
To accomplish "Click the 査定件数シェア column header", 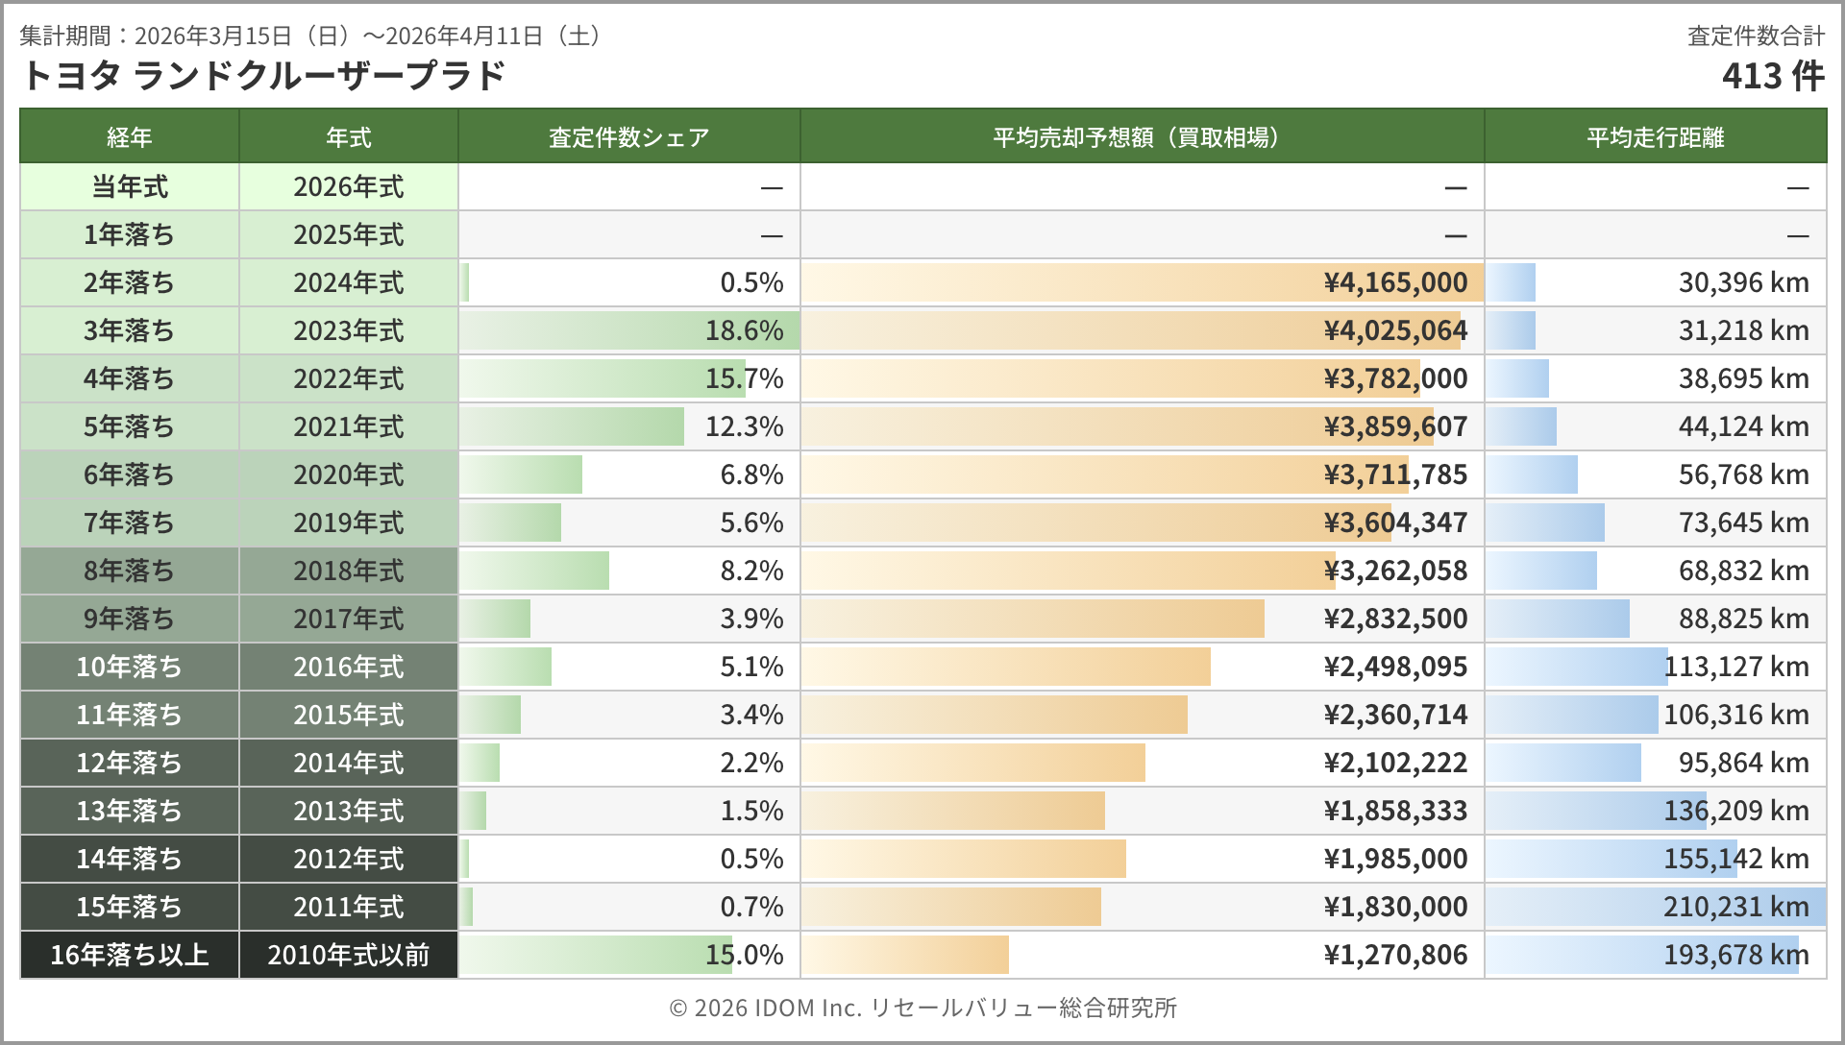I will 628,137.
